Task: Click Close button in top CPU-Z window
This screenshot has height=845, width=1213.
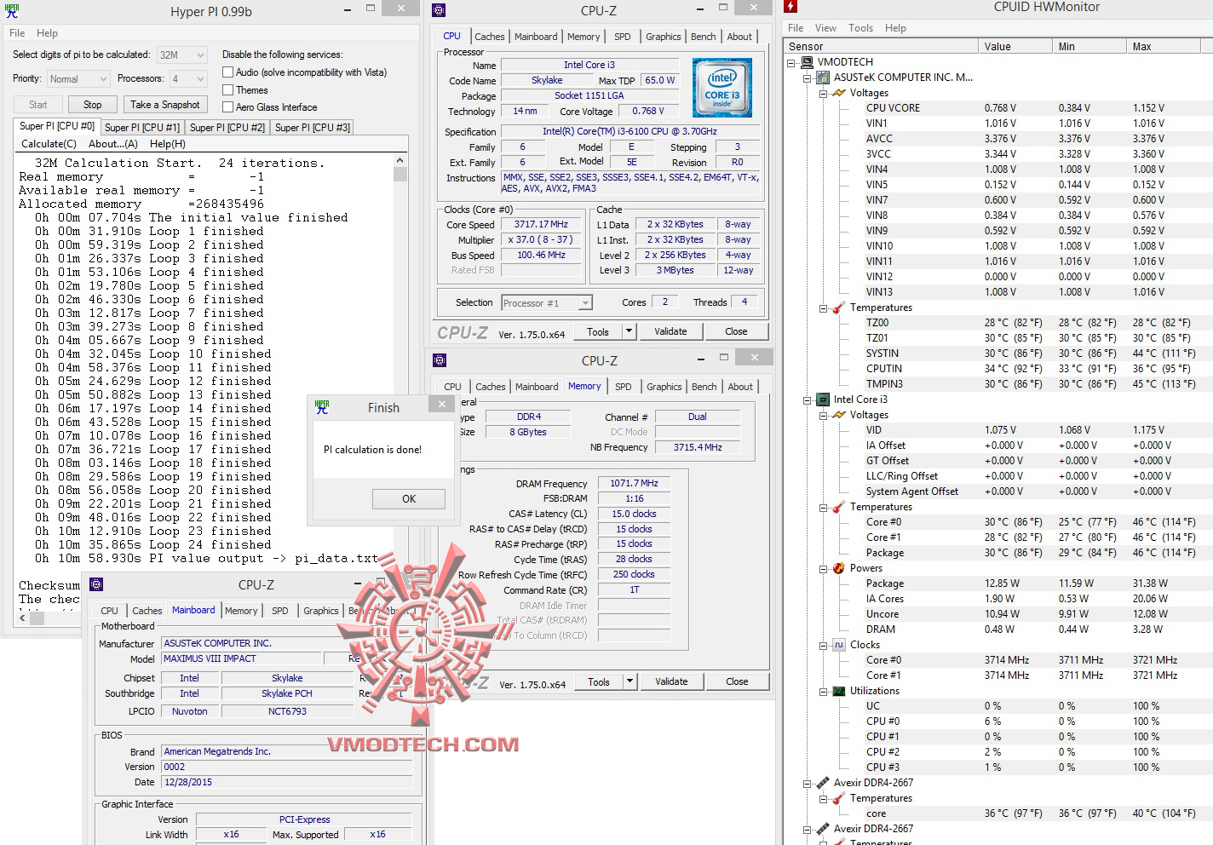Action: coord(736,331)
